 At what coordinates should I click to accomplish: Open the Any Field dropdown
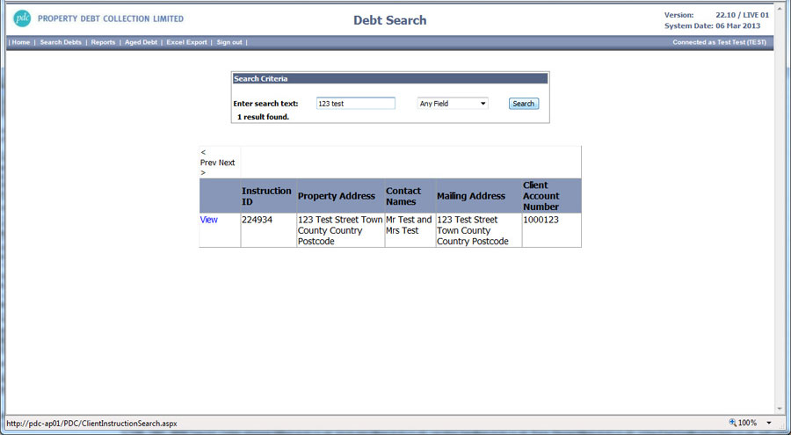click(x=453, y=104)
